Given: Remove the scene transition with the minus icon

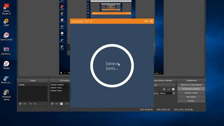Looking at the screenshot, I should 169,89.
